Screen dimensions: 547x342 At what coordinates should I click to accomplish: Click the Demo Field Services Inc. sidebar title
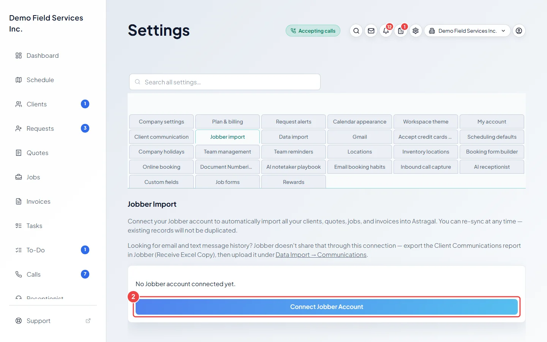46,23
